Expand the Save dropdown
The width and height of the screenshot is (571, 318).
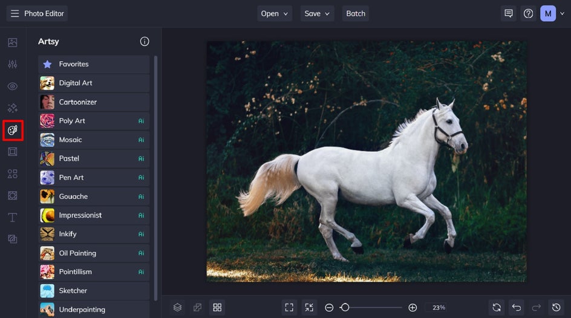point(318,13)
